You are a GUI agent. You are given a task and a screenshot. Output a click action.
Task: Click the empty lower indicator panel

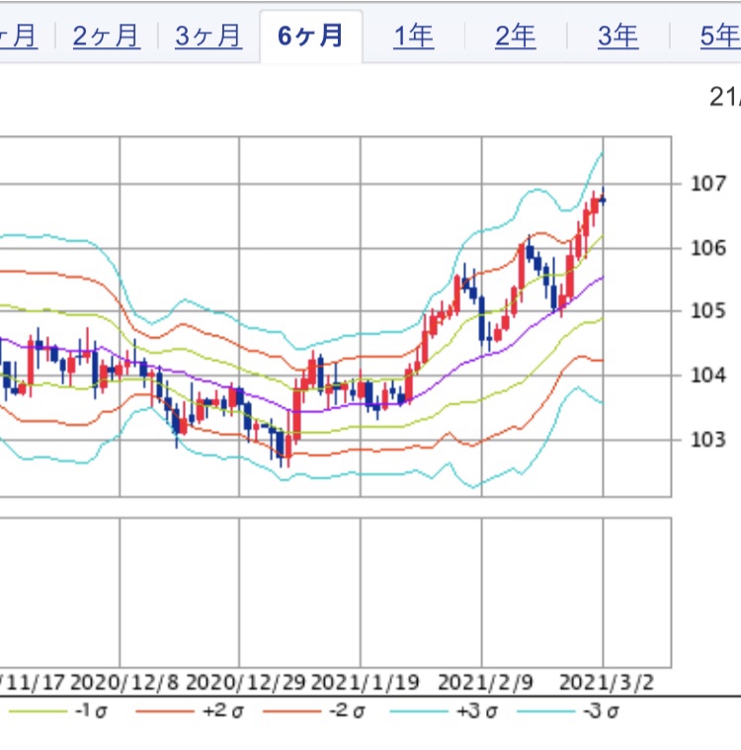tap(336, 591)
